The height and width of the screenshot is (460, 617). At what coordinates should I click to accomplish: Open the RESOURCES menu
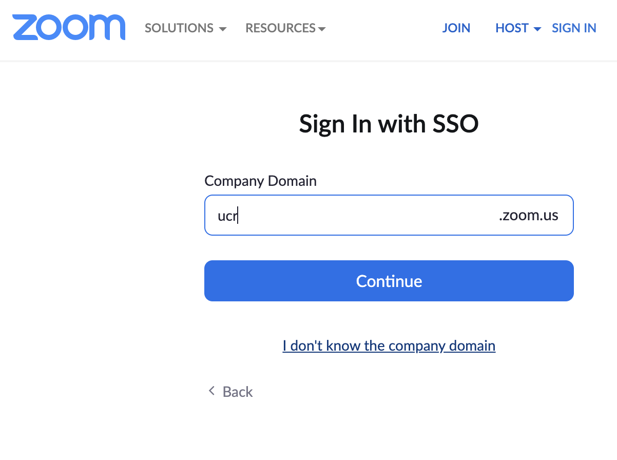pyautogui.click(x=285, y=28)
